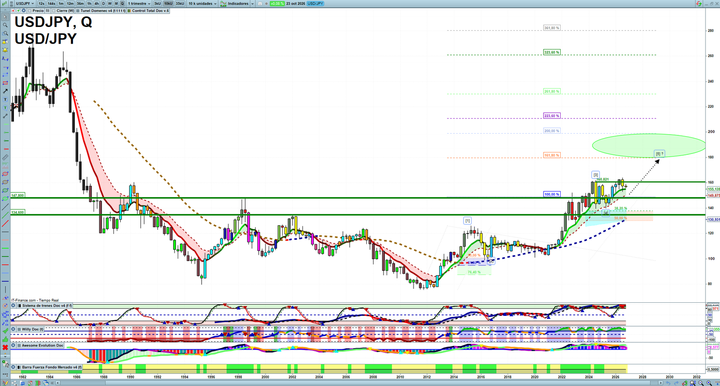Click the scrollbar left arrow button
This screenshot has height=386, width=720.
58,383
